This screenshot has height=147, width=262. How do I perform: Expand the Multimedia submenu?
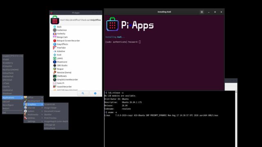(34, 115)
